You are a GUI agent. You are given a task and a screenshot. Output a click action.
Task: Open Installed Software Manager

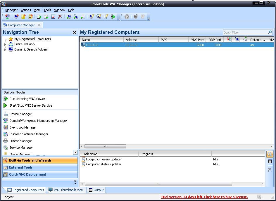(x=29, y=134)
